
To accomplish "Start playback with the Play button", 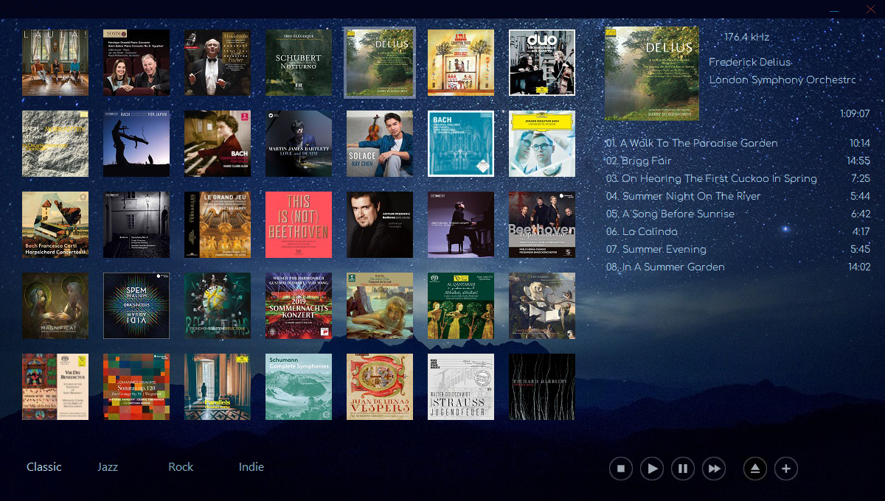I will pyautogui.click(x=652, y=469).
